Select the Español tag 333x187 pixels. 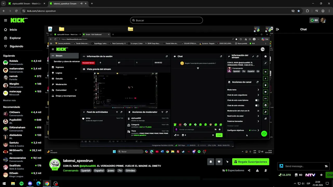pyautogui.click(x=99, y=171)
